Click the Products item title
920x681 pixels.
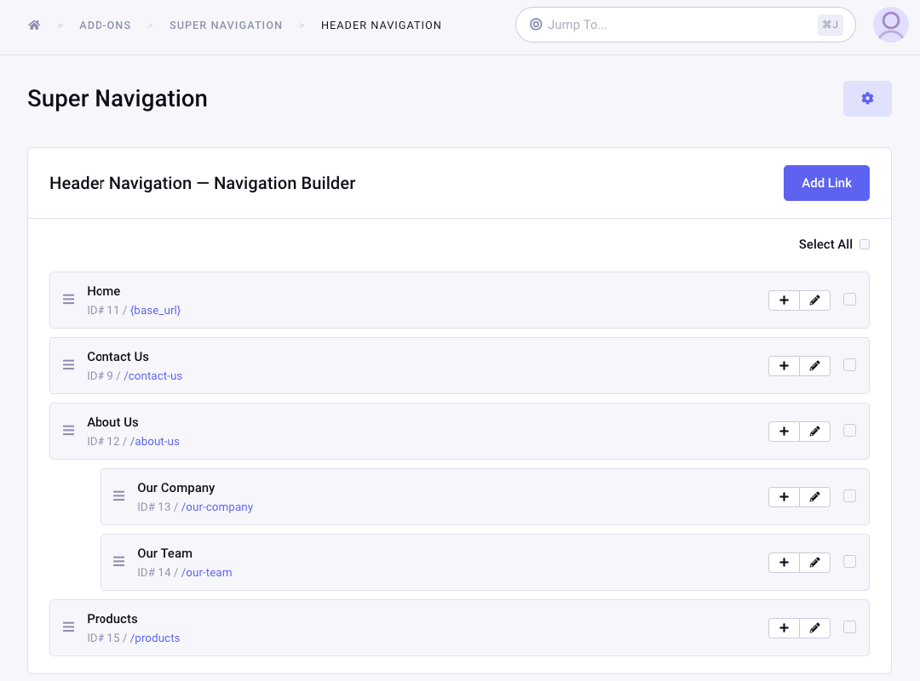tap(112, 619)
